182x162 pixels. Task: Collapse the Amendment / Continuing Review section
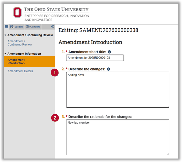click(5, 35)
